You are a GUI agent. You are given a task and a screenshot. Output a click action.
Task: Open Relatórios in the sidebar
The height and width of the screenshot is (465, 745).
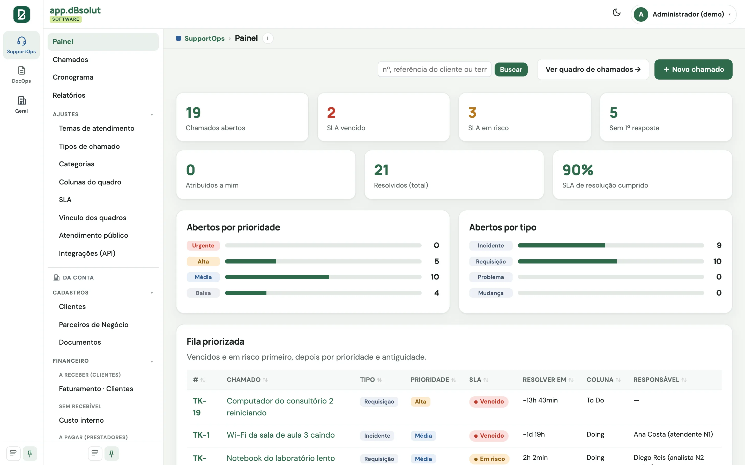[103, 95]
